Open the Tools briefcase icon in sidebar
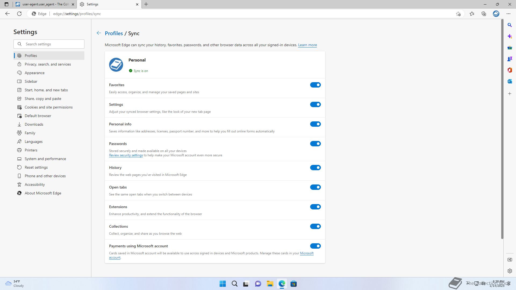 tap(510, 48)
